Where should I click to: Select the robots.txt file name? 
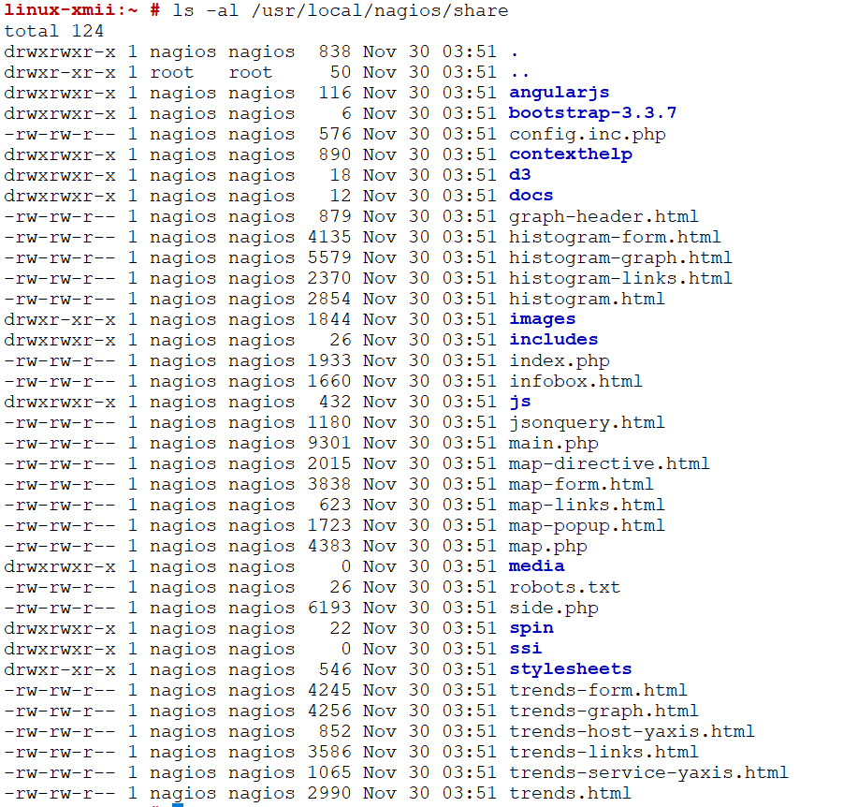pyautogui.click(x=564, y=588)
